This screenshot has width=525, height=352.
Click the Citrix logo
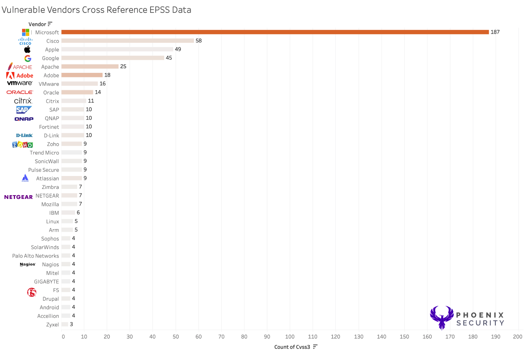click(x=23, y=101)
